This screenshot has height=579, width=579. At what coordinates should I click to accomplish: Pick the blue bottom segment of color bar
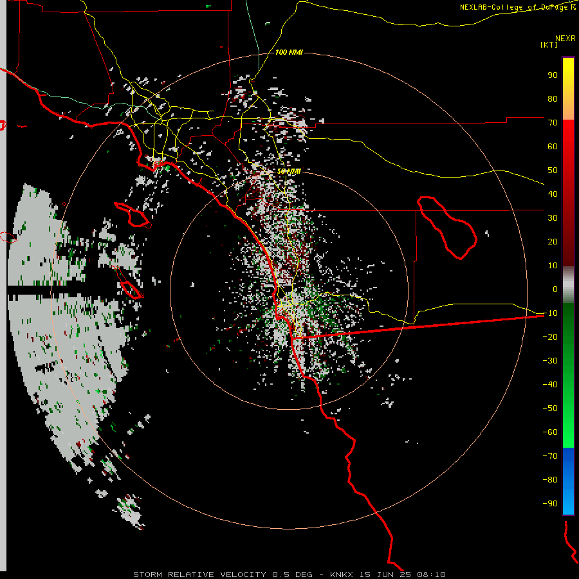[568, 481]
